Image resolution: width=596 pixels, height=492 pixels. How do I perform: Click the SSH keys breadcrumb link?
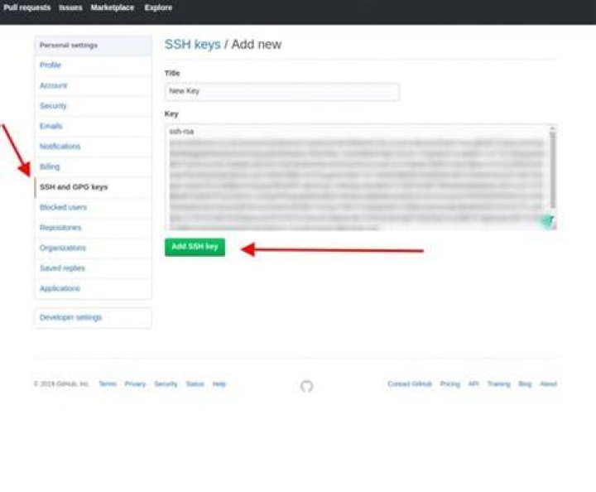click(x=192, y=45)
